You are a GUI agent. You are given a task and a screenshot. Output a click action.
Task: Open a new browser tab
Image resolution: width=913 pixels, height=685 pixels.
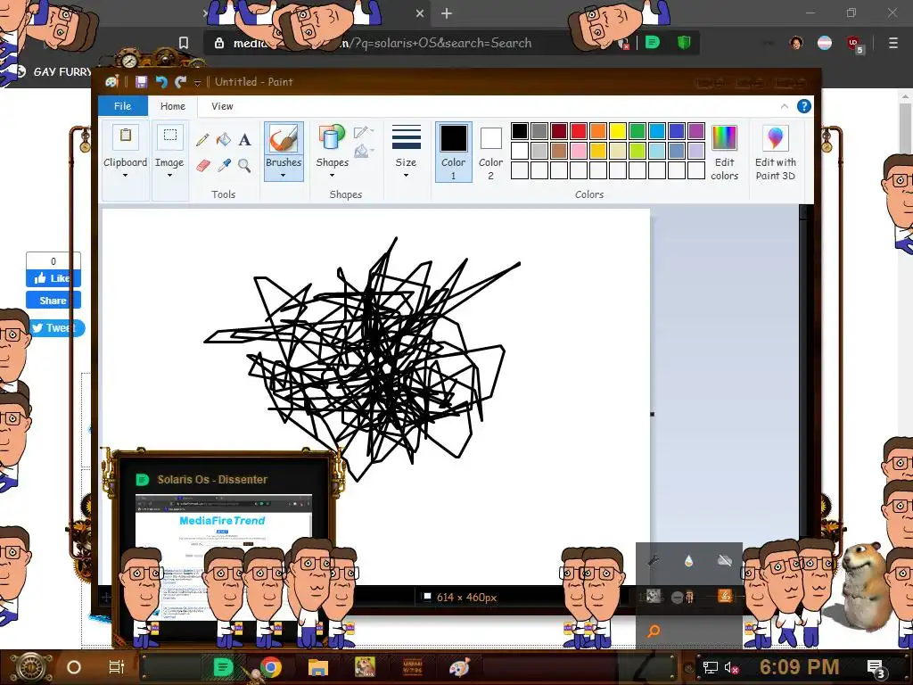[447, 13]
